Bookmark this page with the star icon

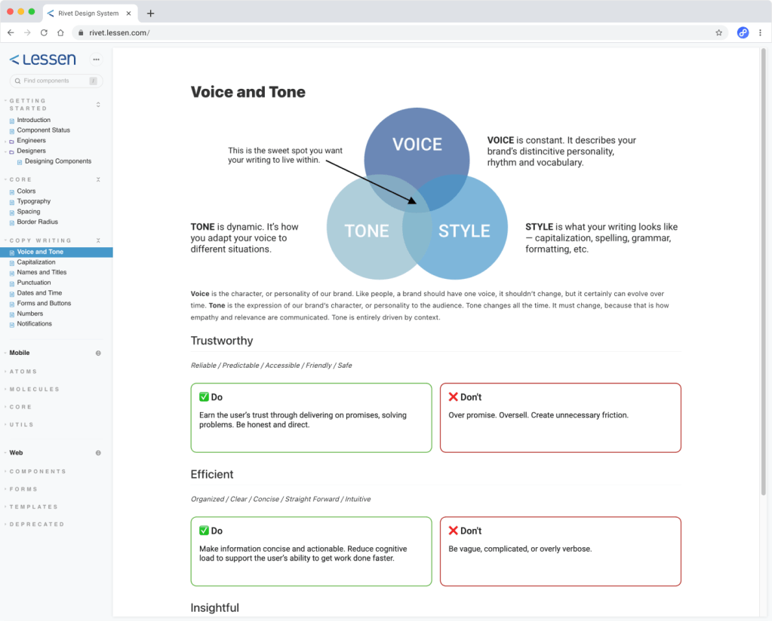click(718, 33)
